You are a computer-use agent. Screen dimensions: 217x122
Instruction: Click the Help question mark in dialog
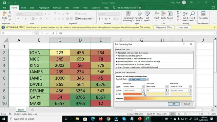tap(184, 44)
